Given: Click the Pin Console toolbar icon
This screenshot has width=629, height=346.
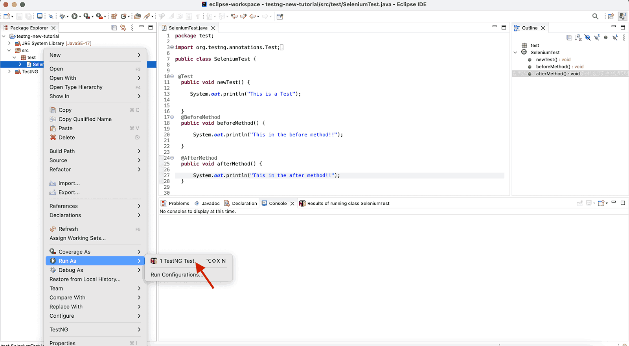Looking at the screenshot, I should (x=580, y=203).
